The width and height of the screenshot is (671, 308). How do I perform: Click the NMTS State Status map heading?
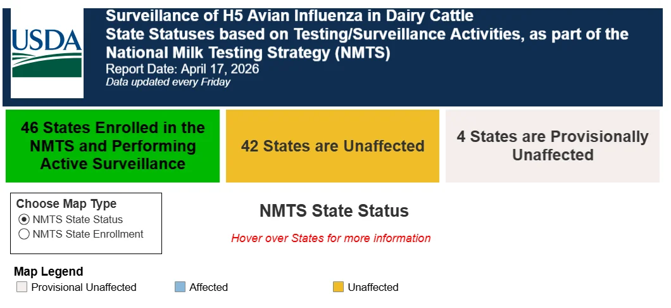(334, 211)
